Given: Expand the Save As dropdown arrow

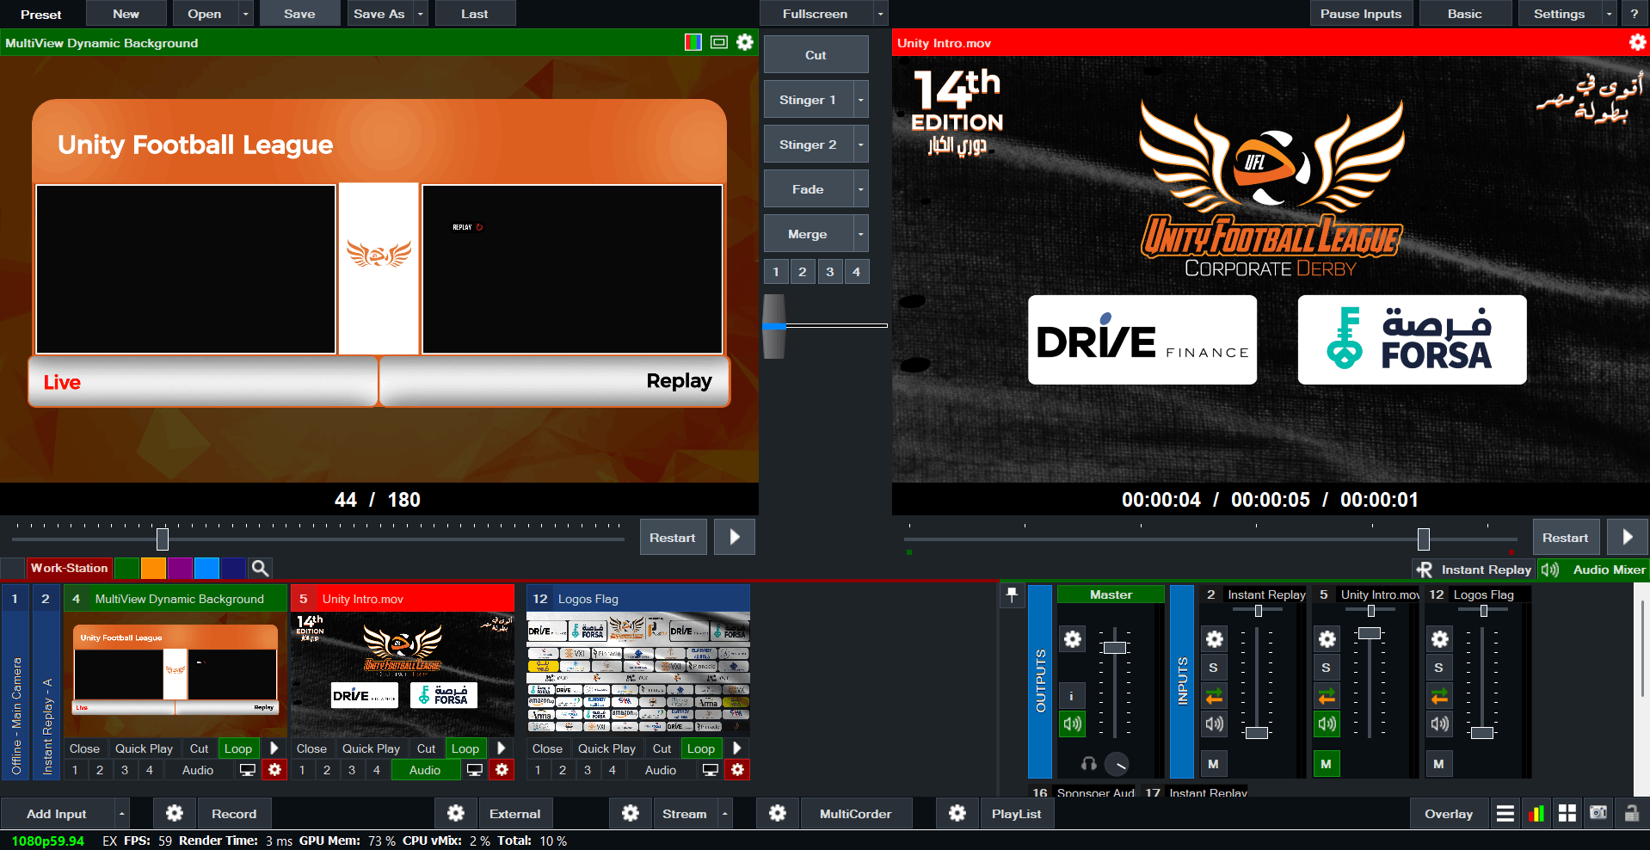Looking at the screenshot, I should pos(420,14).
